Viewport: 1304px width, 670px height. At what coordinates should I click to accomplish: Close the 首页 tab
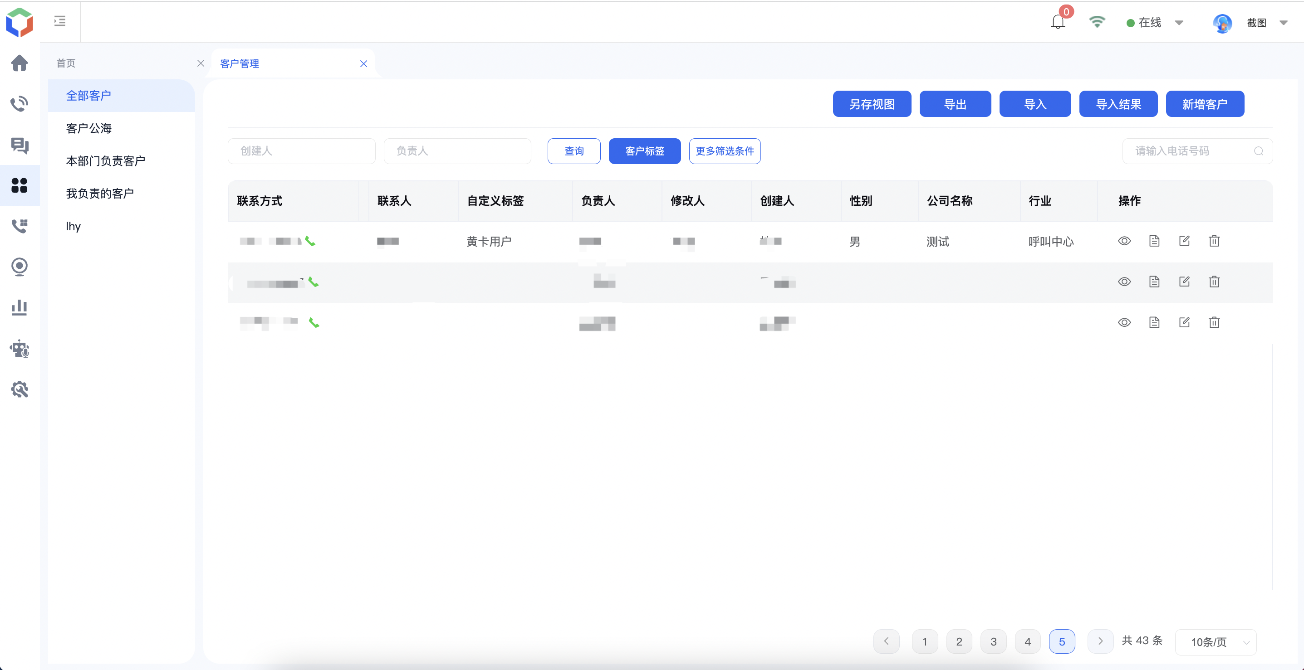click(x=201, y=63)
